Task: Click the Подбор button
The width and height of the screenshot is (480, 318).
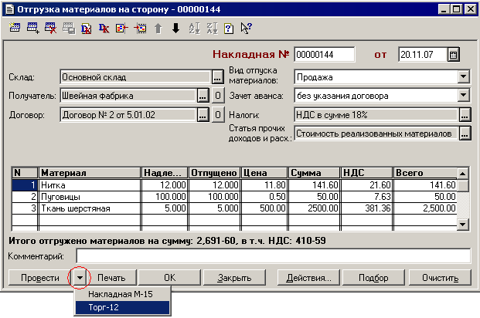Action: pyautogui.click(x=374, y=277)
